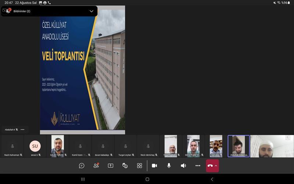Click the Abdullah K presenter name label
294x184 pixels.
[10, 130]
